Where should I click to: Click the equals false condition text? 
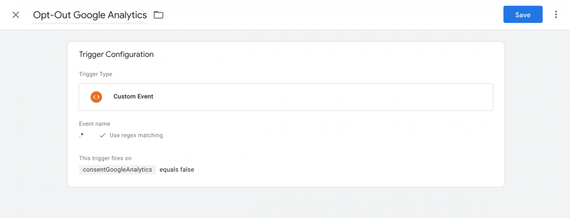pyautogui.click(x=177, y=169)
